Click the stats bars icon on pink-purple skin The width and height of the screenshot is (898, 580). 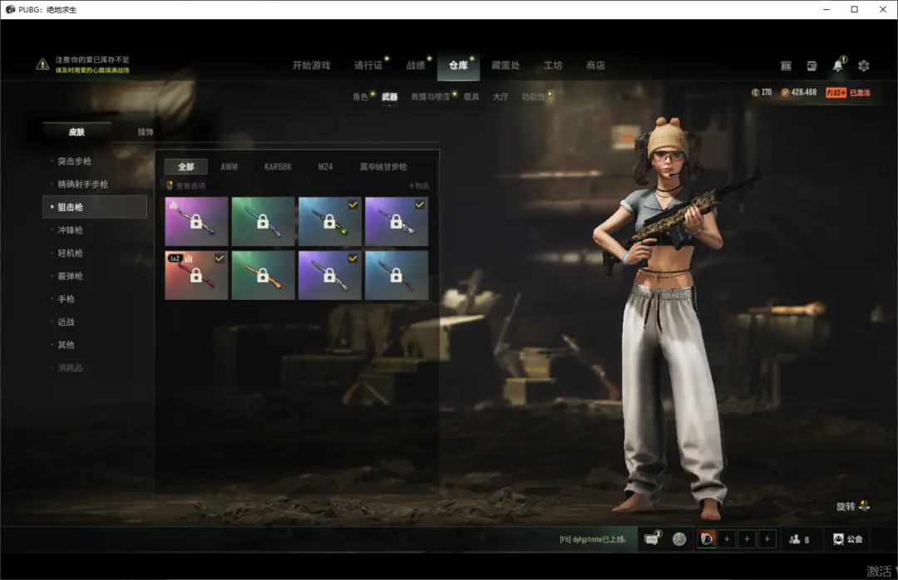173,204
